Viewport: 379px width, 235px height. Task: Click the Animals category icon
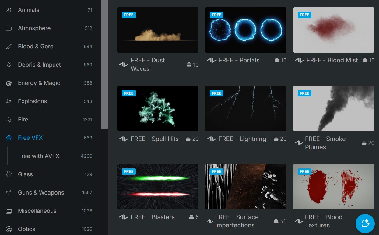click(9, 10)
